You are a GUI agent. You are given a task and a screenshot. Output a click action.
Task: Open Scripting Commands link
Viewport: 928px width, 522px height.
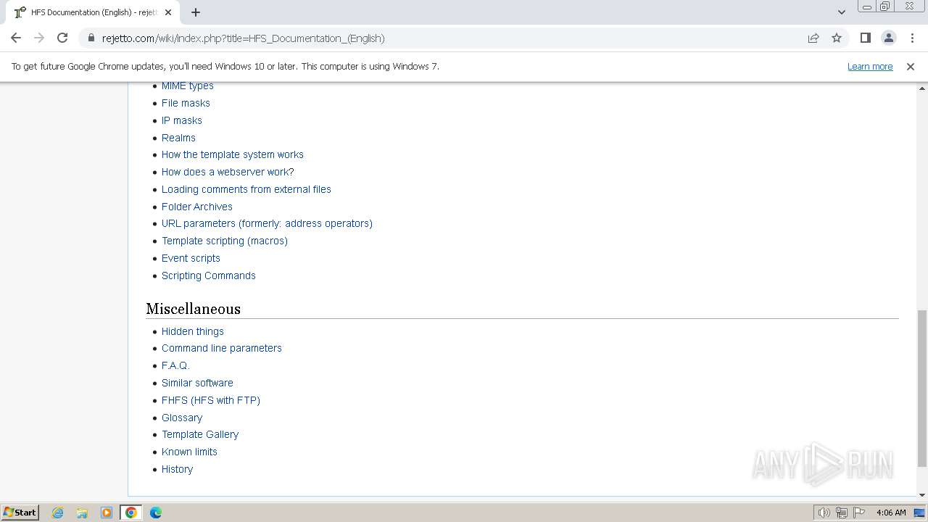click(209, 275)
